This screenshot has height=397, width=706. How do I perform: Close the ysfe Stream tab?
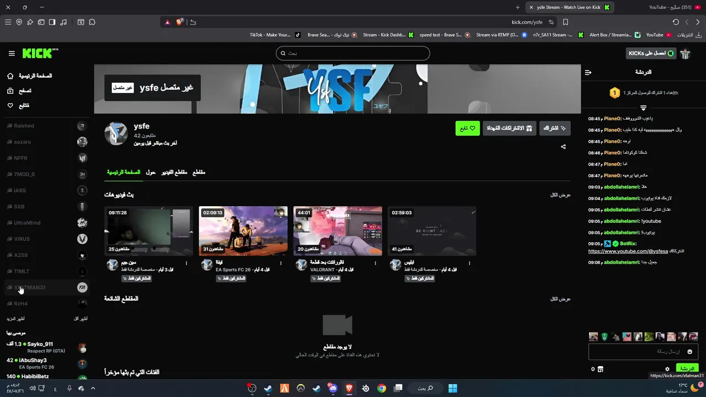(531, 7)
